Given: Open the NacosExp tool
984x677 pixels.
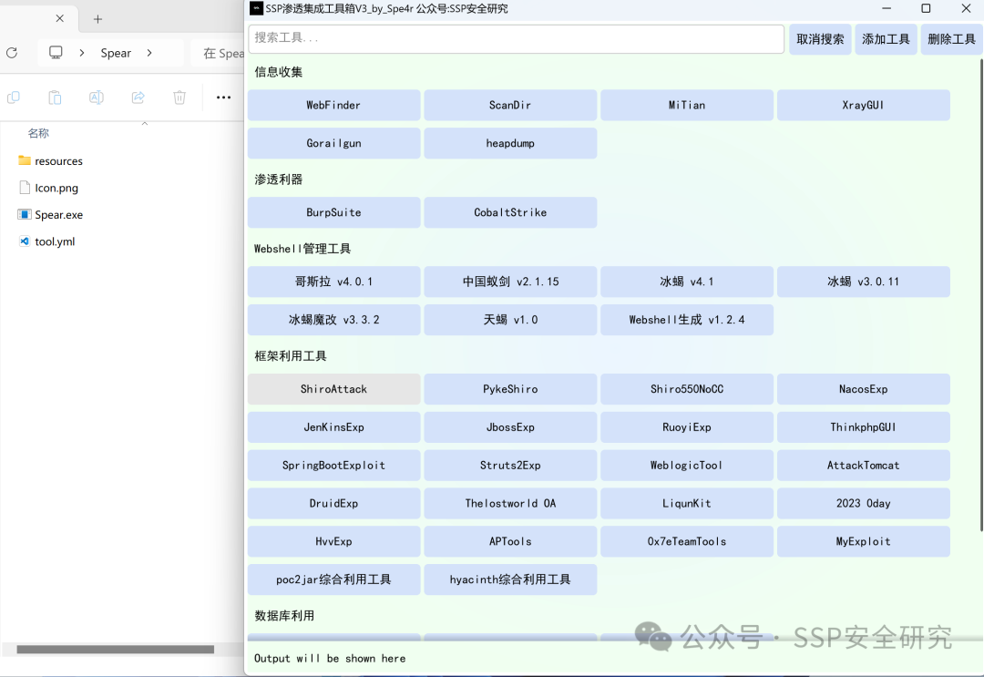Looking at the screenshot, I should [x=864, y=389].
